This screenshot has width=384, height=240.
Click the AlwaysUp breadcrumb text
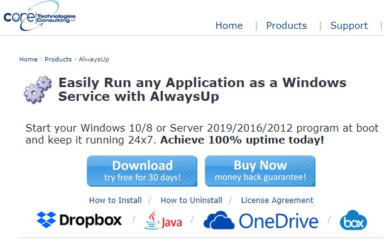[x=94, y=60]
